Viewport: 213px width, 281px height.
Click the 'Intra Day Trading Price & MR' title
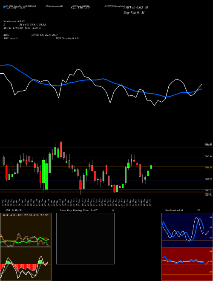click(79, 210)
